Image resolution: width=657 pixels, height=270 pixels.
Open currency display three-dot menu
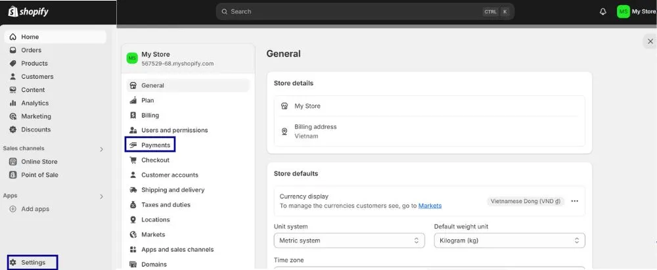tap(575, 201)
